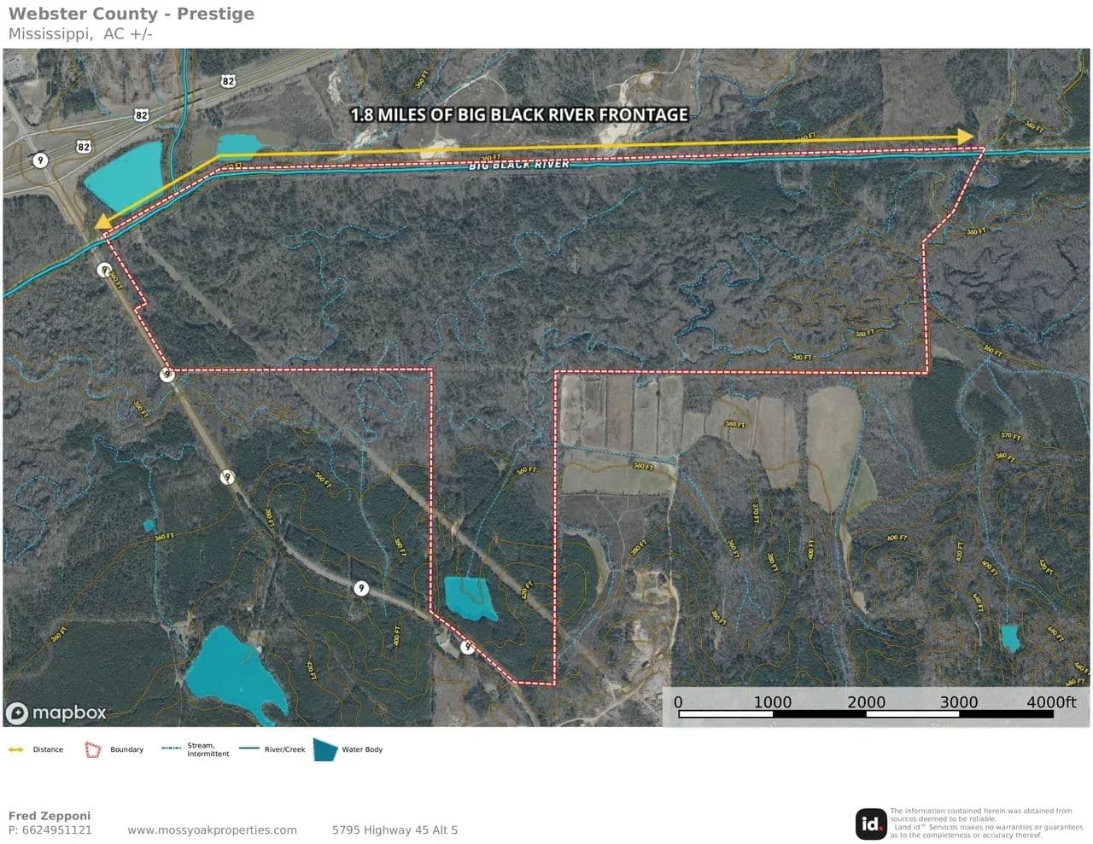The width and height of the screenshot is (1093, 844).
Task: Click the yellow arrowhead at the distance line's southwest end
Action: pyautogui.click(x=102, y=223)
